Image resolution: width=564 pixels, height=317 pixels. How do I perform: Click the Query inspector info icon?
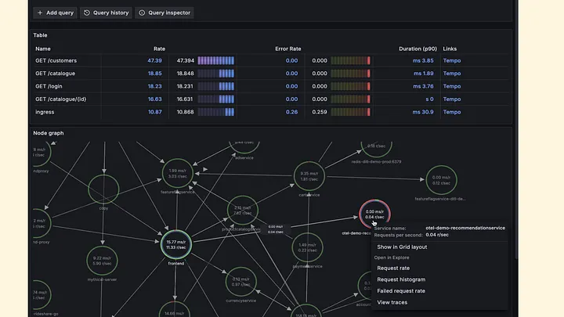(142, 13)
